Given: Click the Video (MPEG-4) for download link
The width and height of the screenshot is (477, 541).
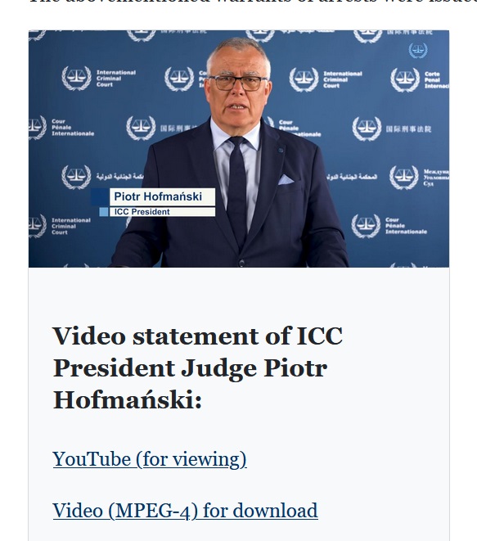Looking at the screenshot, I should 185,511.
